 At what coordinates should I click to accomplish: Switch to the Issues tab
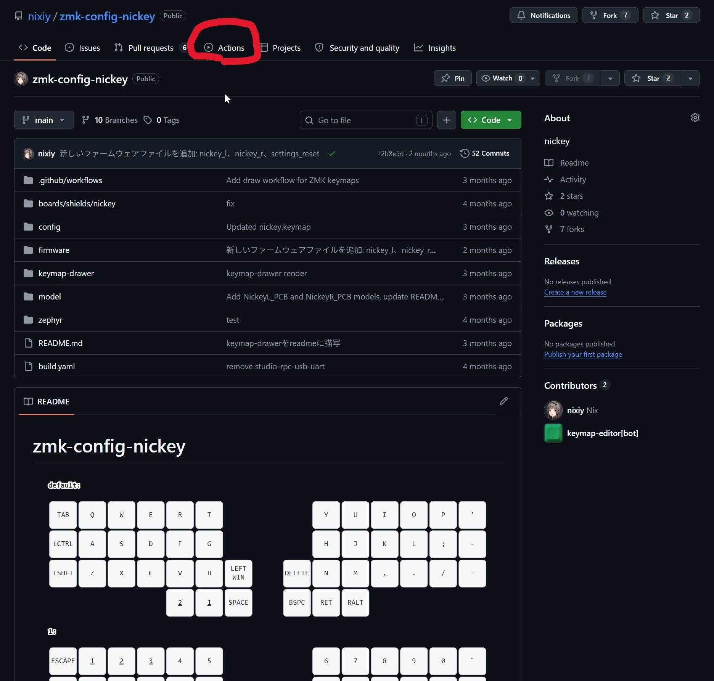point(82,48)
